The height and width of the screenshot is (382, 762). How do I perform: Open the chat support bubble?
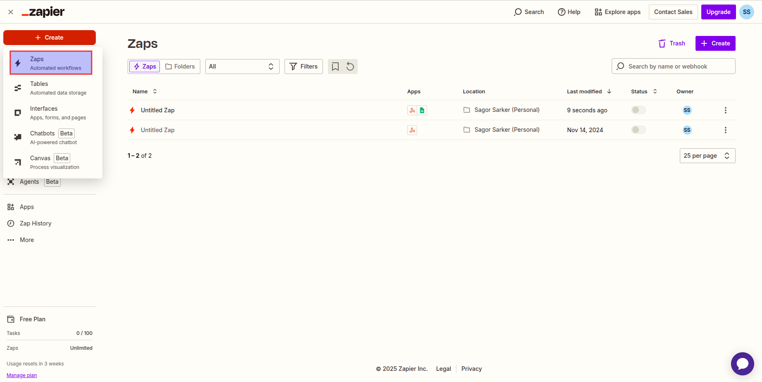[x=743, y=364]
